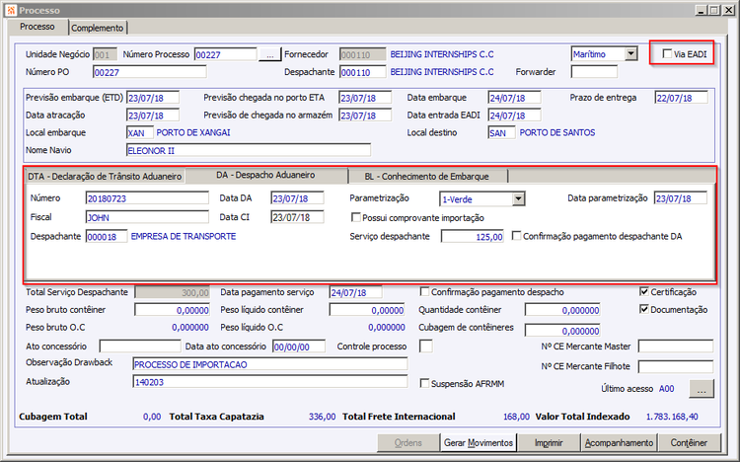Image resolution: width=740 pixels, height=462 pixels.
Task: Click Data ato concessório field
Action: click(x=299, y=346)
